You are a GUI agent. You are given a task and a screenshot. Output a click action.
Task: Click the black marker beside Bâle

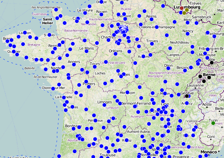click(212, 63)
